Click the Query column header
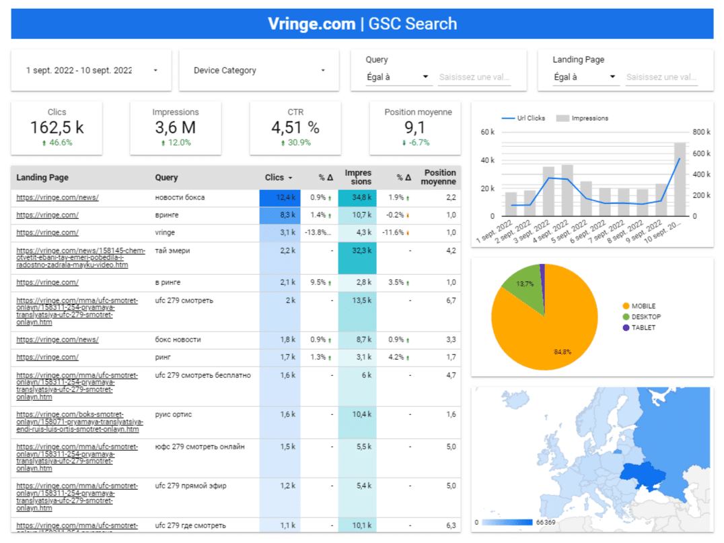Viewport: 724px width, 543px height. (166, 177)
